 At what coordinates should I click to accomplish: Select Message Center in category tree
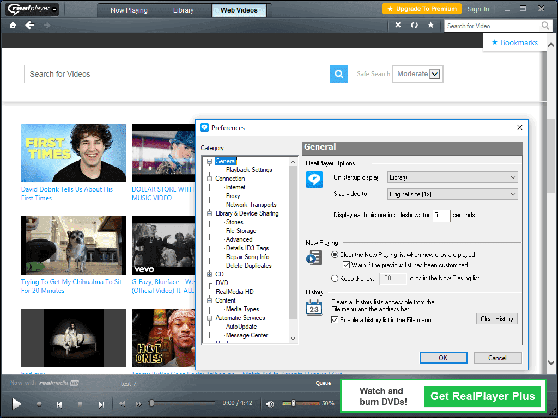click(247, 335)
